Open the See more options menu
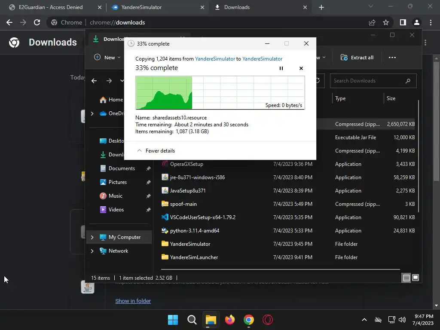This screenshot has width=440, height=330. 392,57
